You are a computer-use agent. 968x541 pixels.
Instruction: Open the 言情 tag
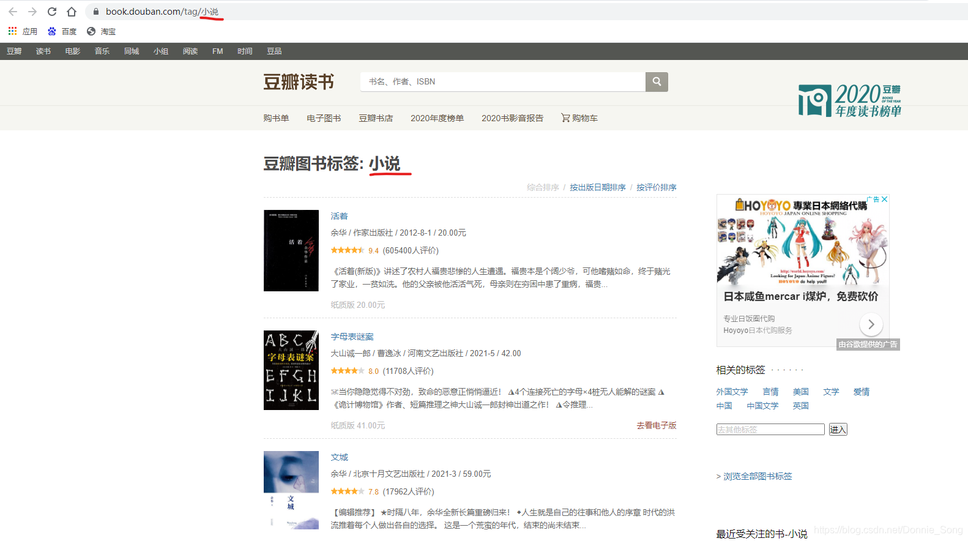[x=770, y=392]
